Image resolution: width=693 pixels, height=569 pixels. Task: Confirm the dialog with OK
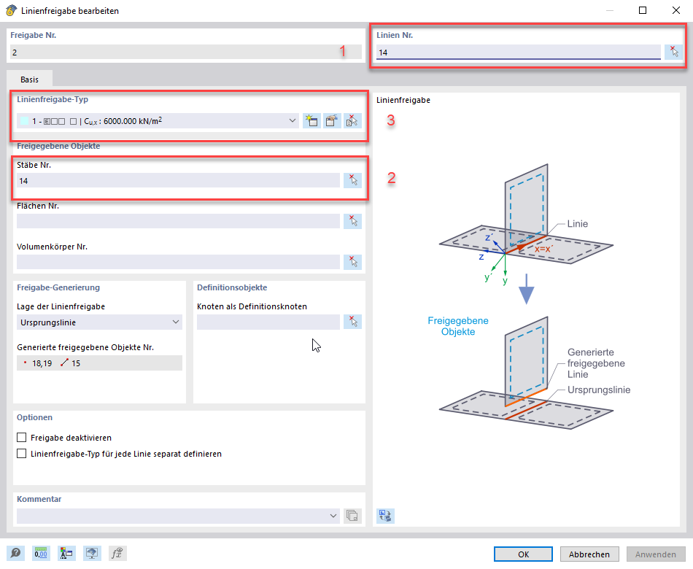(523, 554)
